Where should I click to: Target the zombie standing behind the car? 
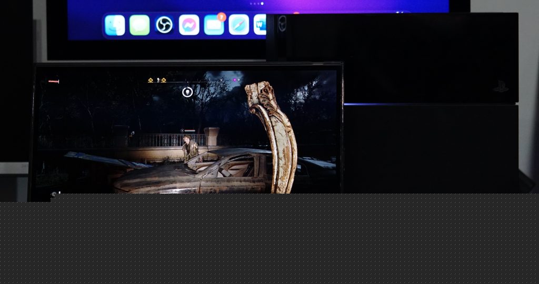[189, 149]
